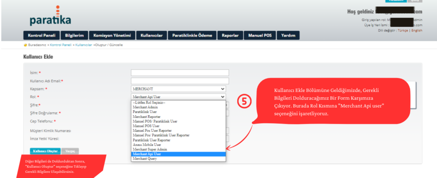This screenshot has width=437, height=178.
Task: Open the Yardım menu
Action: click(288, 35)
